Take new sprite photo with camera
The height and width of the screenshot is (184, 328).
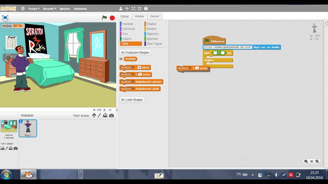pyautogui.click(x=111, y=116)
